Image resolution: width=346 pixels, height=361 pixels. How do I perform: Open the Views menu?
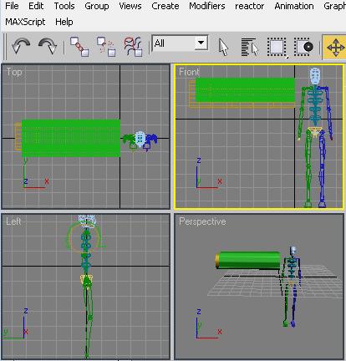(x=130, y=6)
